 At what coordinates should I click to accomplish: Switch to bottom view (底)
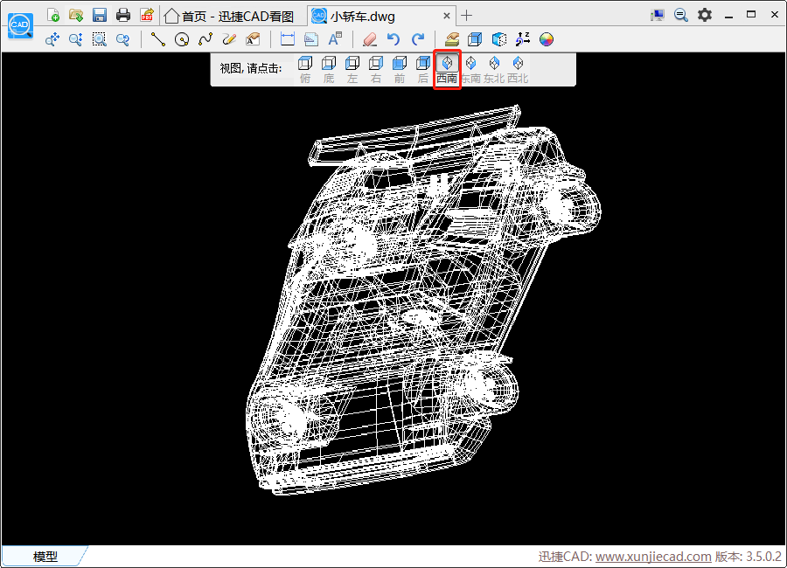pyautogui.click(x=329, y=69)
